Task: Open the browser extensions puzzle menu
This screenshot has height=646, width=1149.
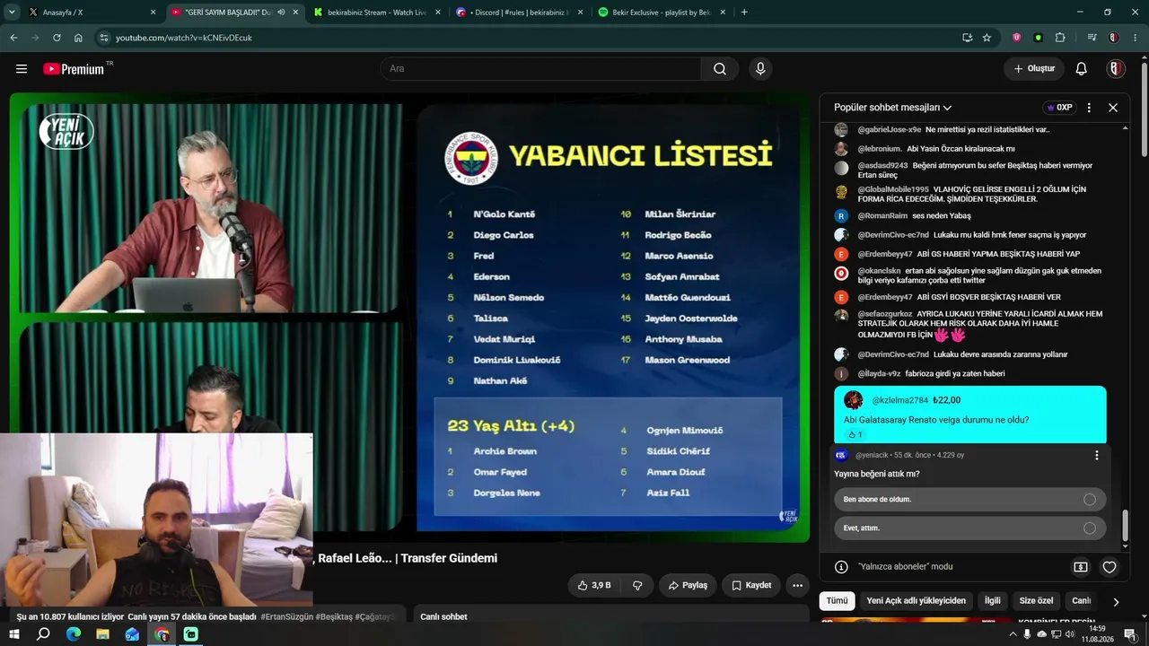Action: pyautogui.click(x=1060, y=38)
